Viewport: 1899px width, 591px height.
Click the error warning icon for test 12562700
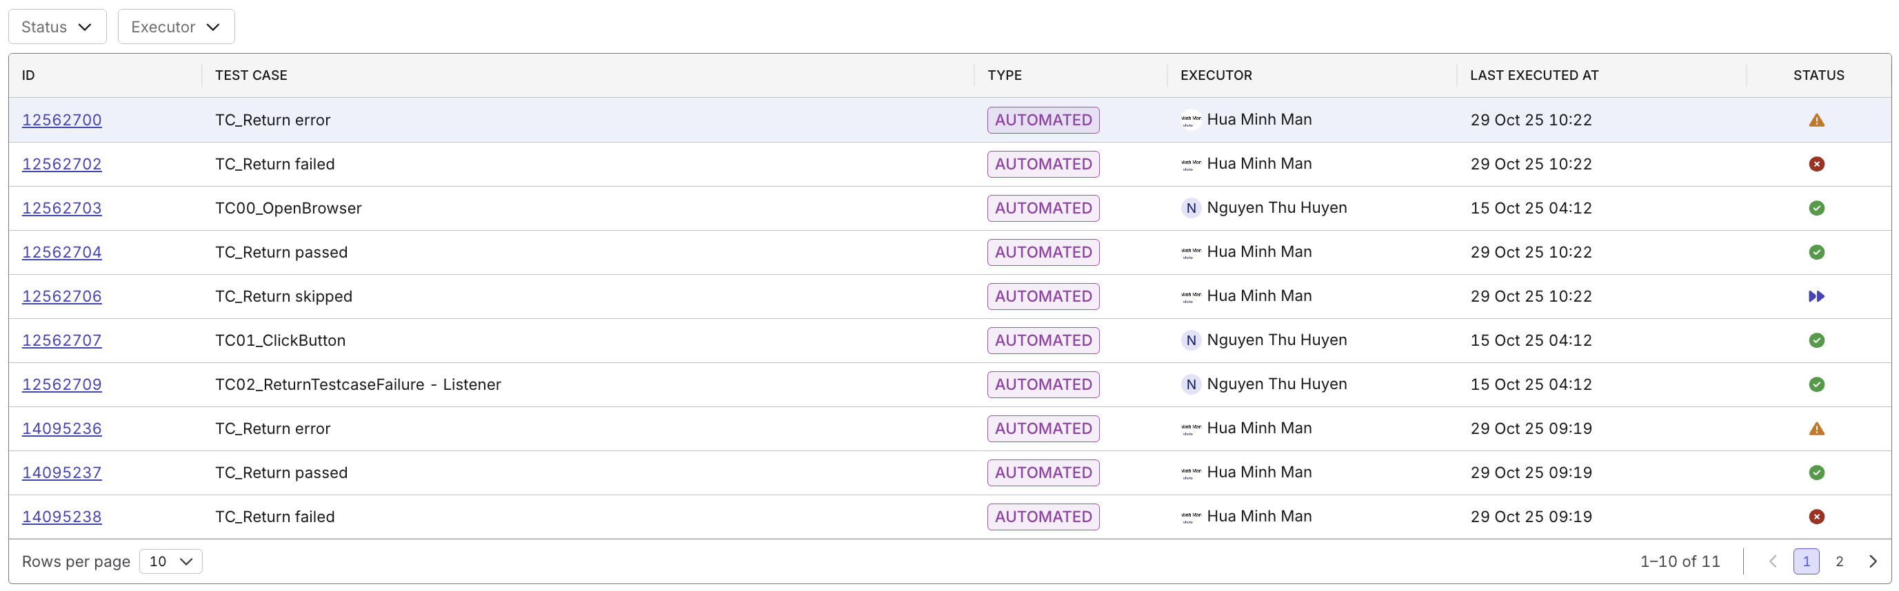[1816, 120]
